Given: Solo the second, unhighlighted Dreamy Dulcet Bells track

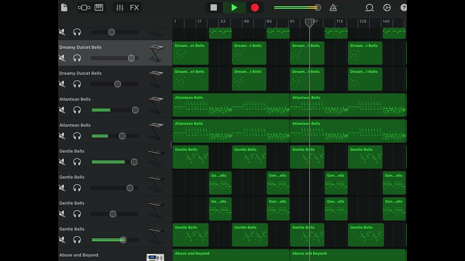Looking at the screenshot, I should point(77,84).
